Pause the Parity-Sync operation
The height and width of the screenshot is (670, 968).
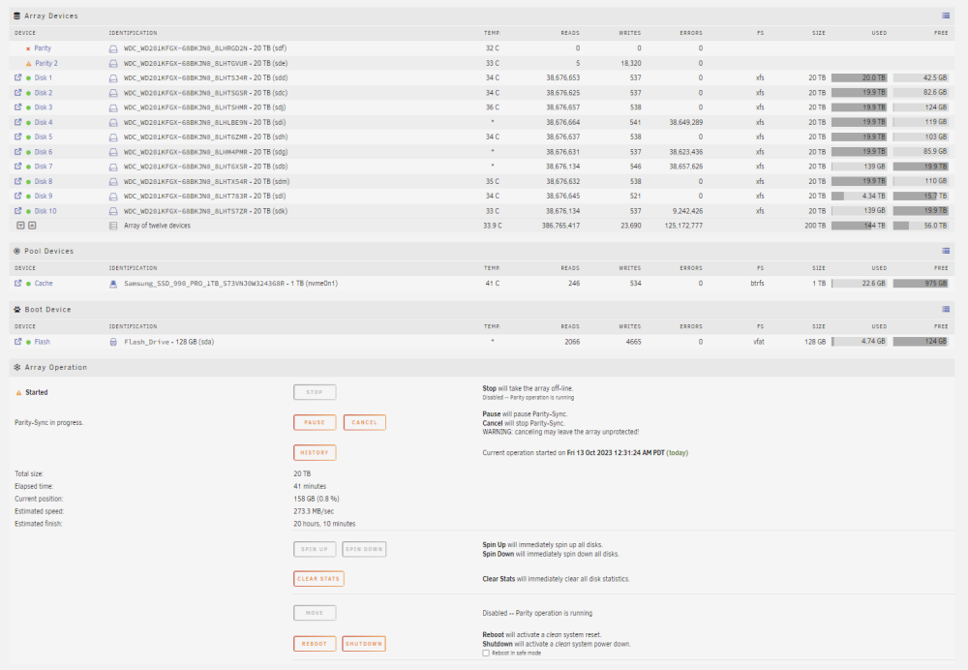[315, 422]
